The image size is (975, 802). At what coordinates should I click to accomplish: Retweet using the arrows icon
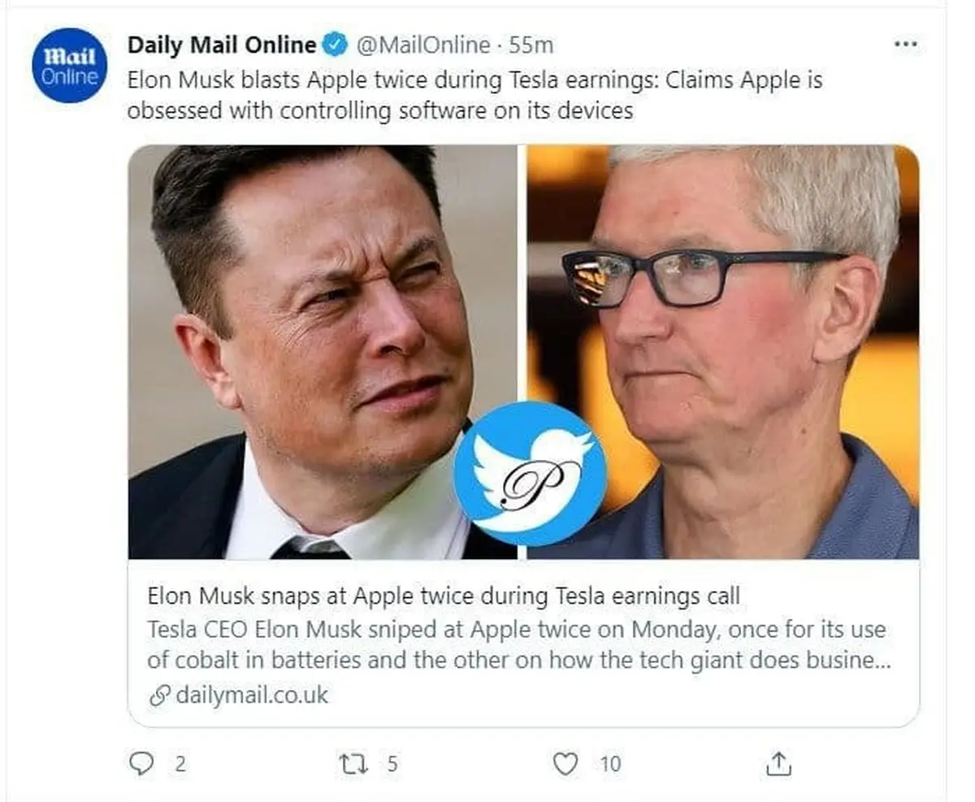pos(351,763)
